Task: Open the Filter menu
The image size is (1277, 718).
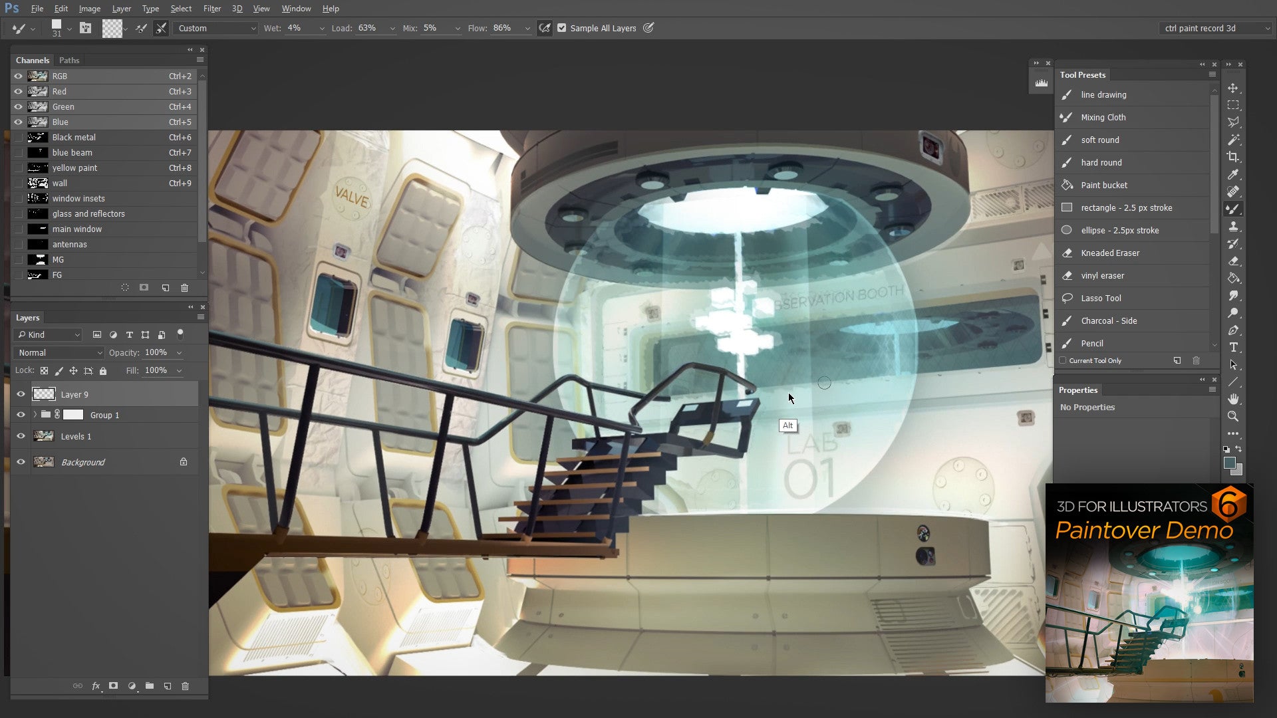Action: [212, 8]
